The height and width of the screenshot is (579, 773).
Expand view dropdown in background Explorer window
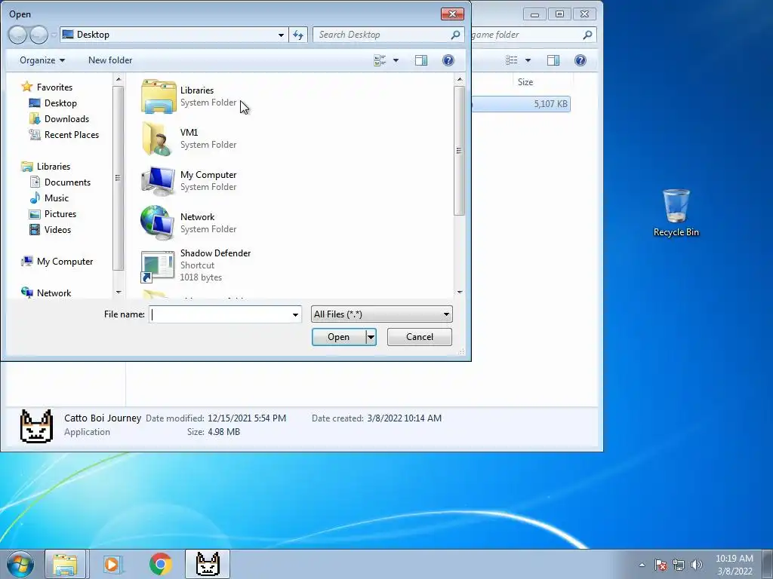(528, 60)
